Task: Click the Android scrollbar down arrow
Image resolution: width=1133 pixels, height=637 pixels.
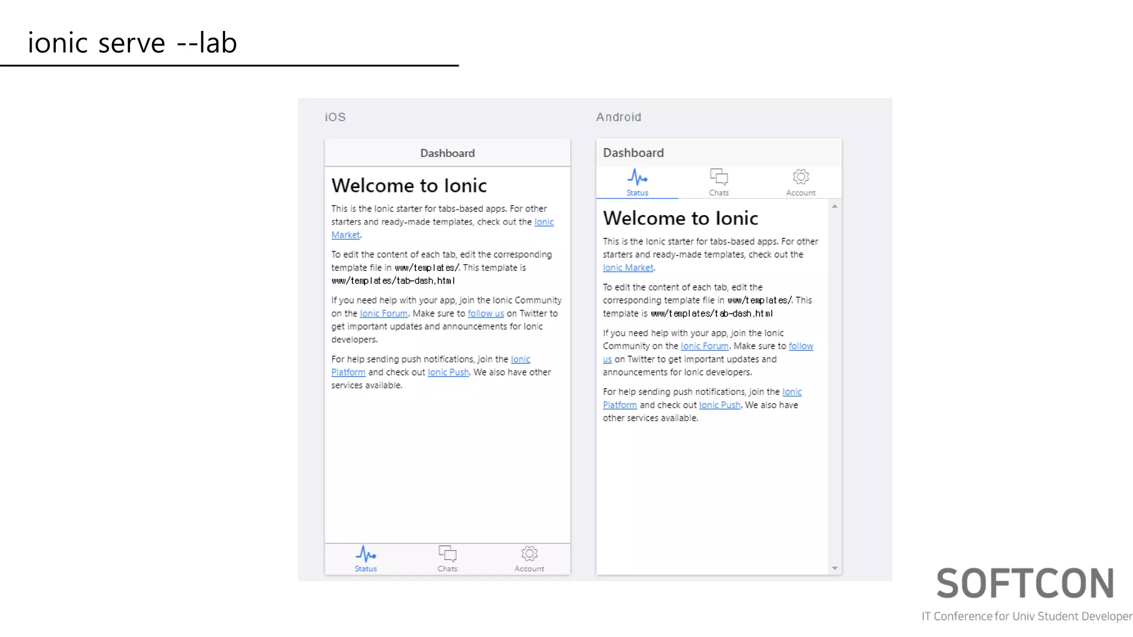Action: pos(834,568)
